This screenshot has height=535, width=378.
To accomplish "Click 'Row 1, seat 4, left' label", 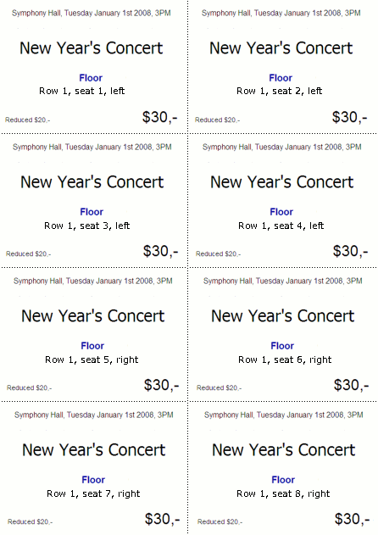I will (281, 226).
